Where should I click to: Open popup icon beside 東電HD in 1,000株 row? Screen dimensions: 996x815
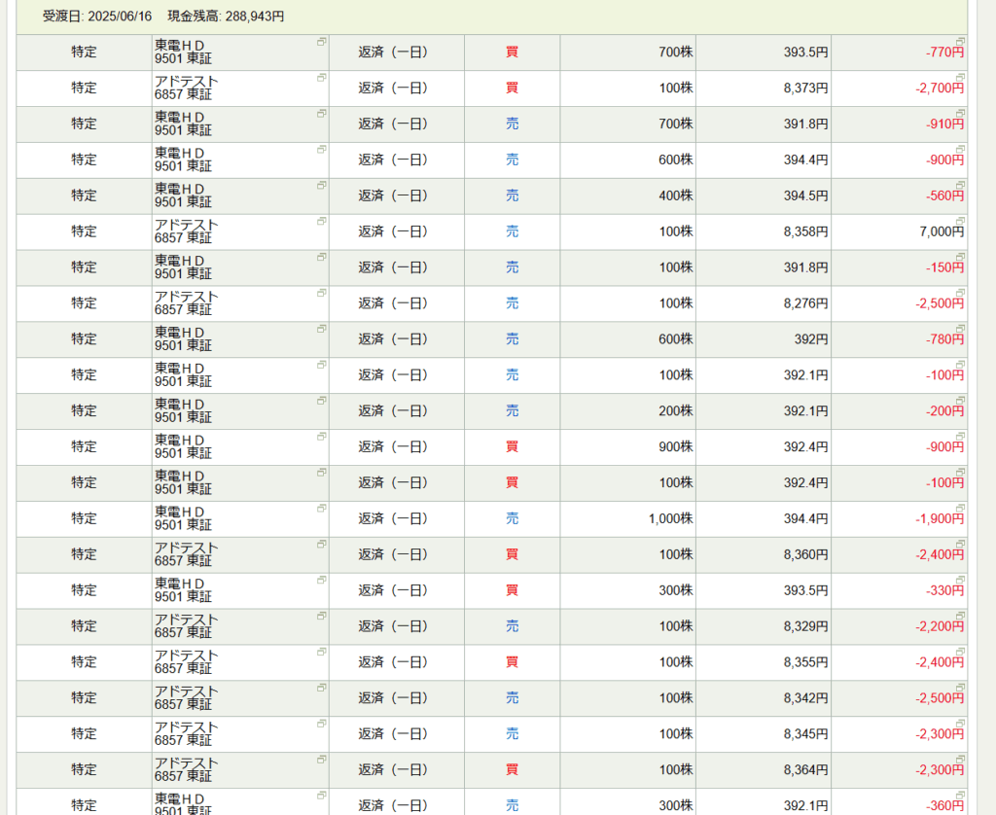(x=321, y=509)
